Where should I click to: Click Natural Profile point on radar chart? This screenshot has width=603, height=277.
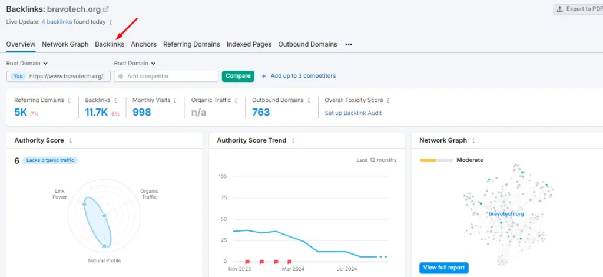click(104, 245)
